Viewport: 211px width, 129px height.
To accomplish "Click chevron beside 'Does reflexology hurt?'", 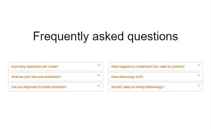I will coord(199,75).
